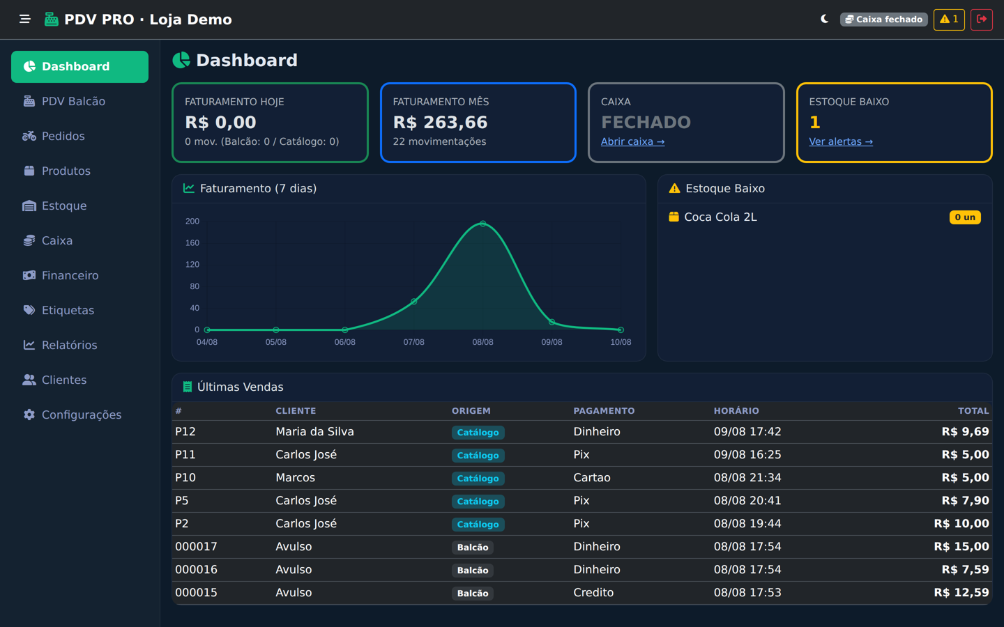Click the Últimas Vendas receipt icon
This screenshot has width=1004, height=627.
188,387
